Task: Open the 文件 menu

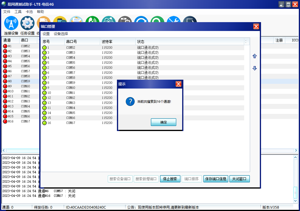Action: [x=7, y=12]
